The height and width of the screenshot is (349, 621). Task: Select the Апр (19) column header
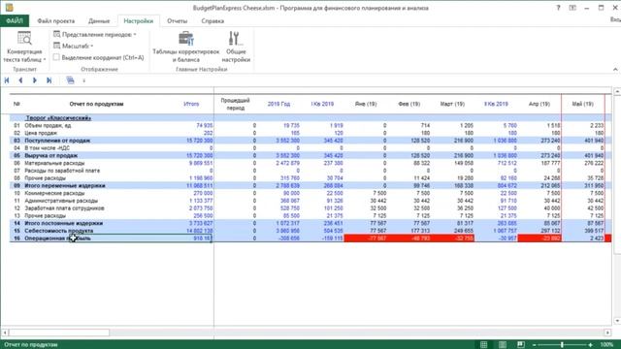(x=539, y=104)
